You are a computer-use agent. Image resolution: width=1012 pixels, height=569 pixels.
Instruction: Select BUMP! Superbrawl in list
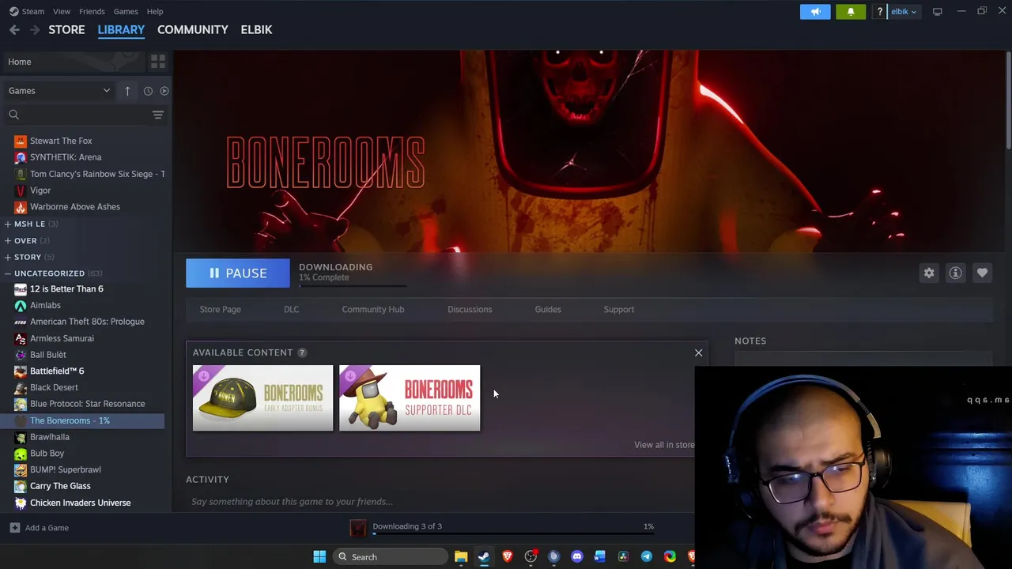tap(66, 469)
